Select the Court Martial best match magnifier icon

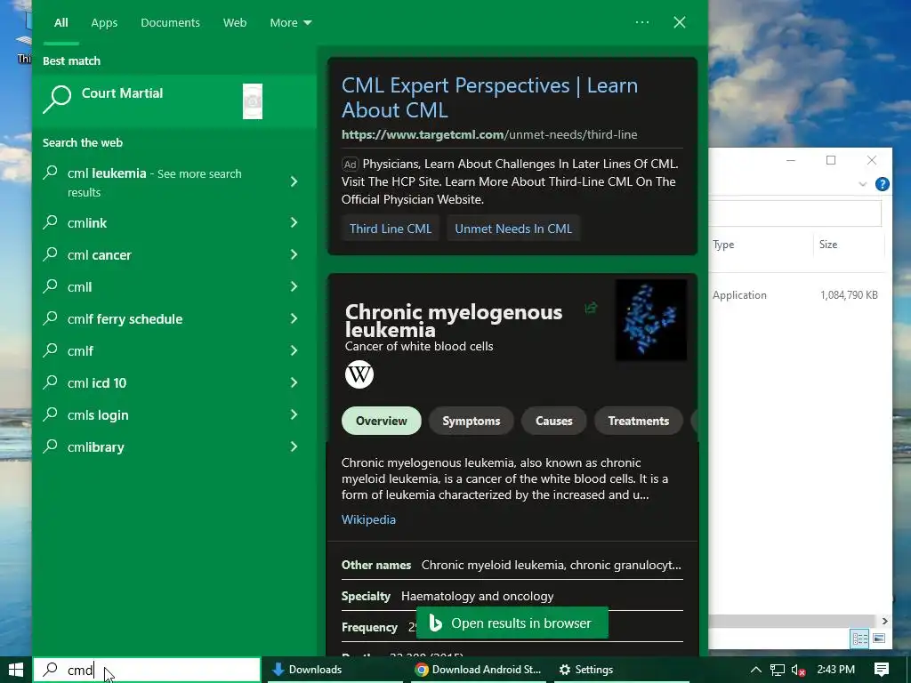tap(57, 100)
